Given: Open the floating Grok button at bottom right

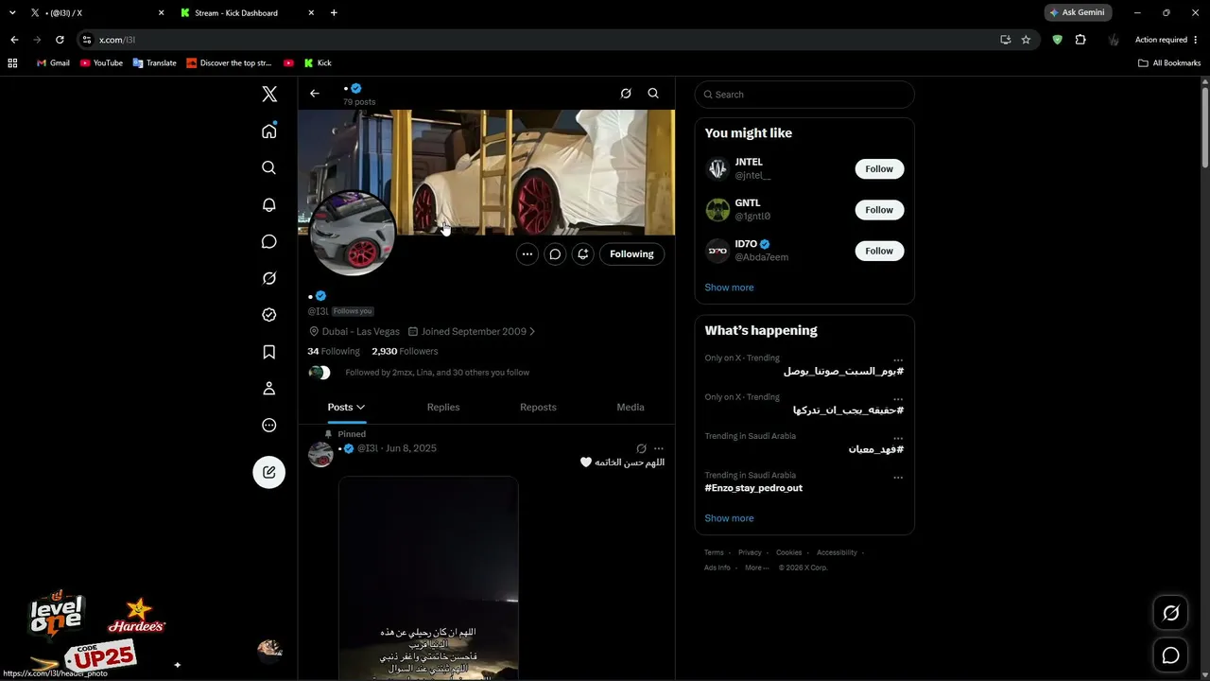Looking at the screenshot, I should point(1170,614).
